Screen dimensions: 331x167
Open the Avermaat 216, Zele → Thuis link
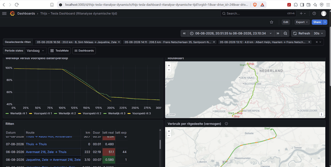(46, 152)
